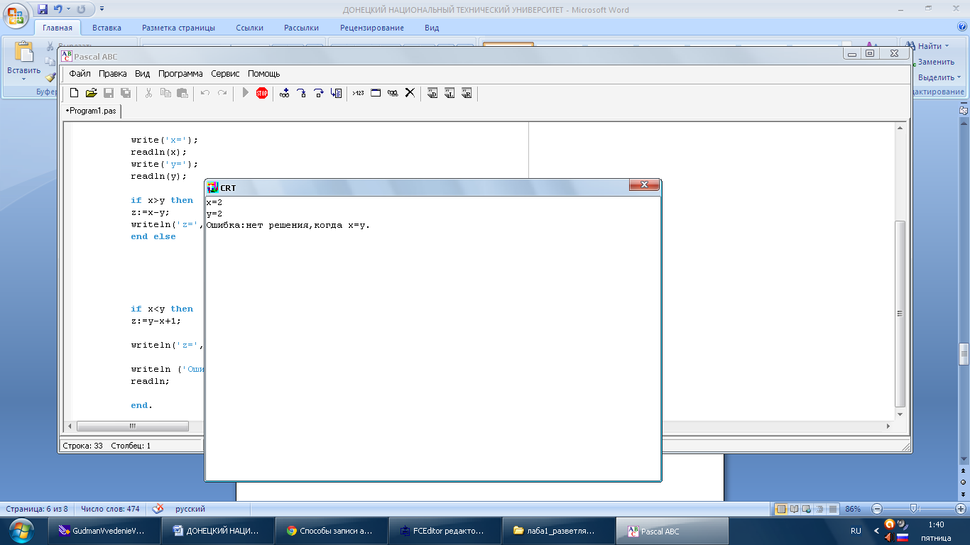Click the toolbar icon labeled D
970x545 pixels.
(x=432, y=93)
